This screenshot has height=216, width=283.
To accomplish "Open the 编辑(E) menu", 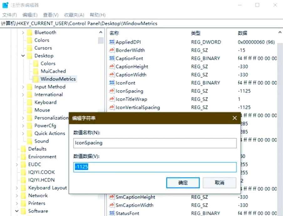I will 30,15.
